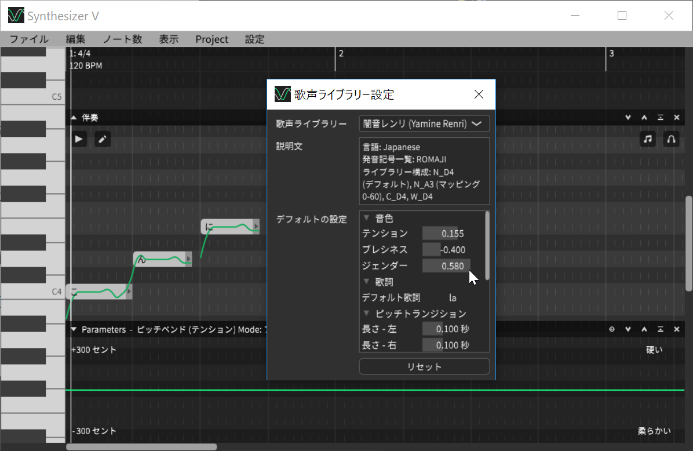Viewport: 693px width, 451px height.
Task: Open the 設定 menu
Action: point(254,39)
